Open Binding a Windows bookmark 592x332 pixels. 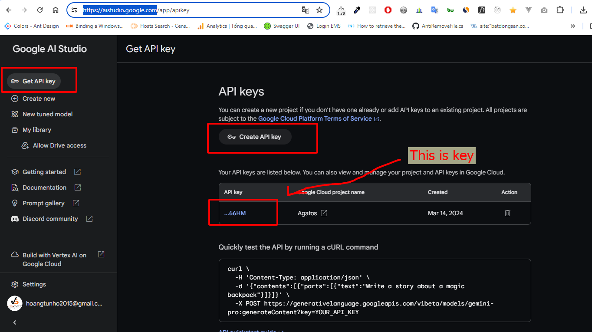click(x=95, y=26)
